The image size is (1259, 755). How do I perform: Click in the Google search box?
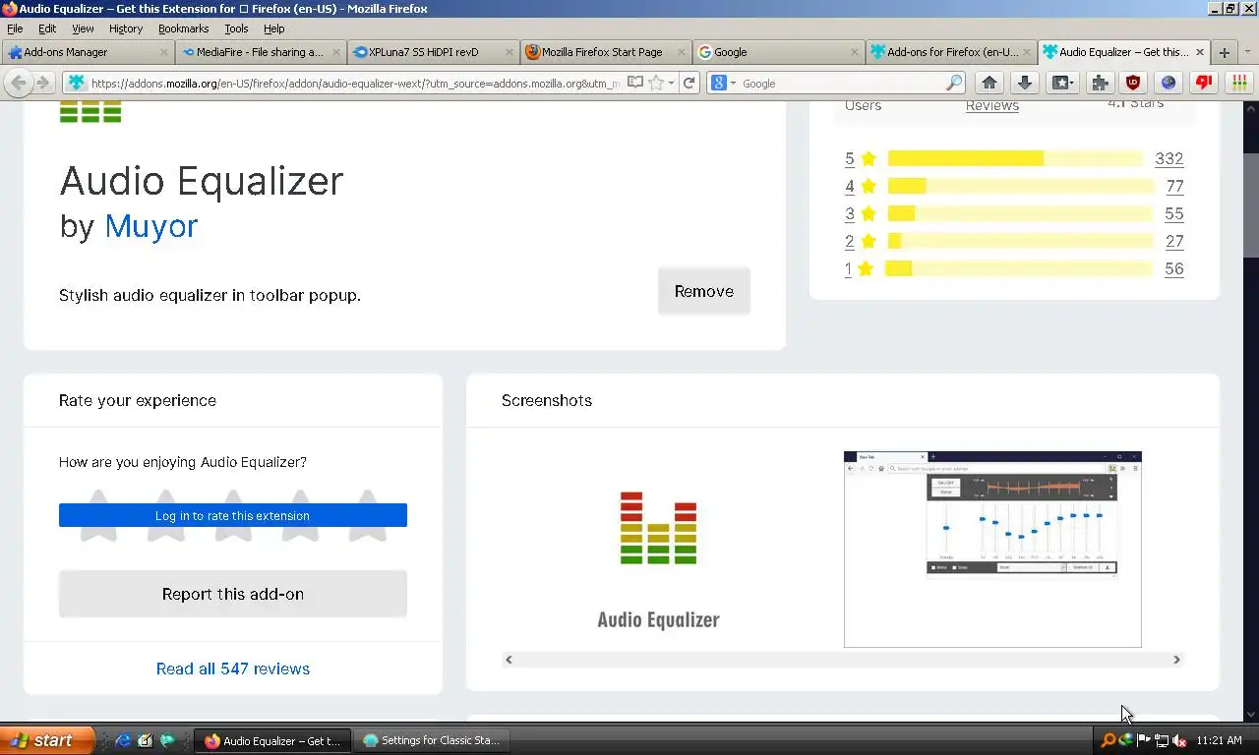(x=841, y=84)
